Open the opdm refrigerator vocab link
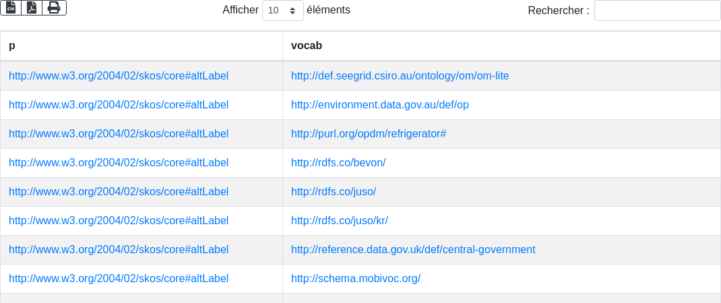Image resolution: width=721 pixels, height=303 pixels. click(369, 134)
